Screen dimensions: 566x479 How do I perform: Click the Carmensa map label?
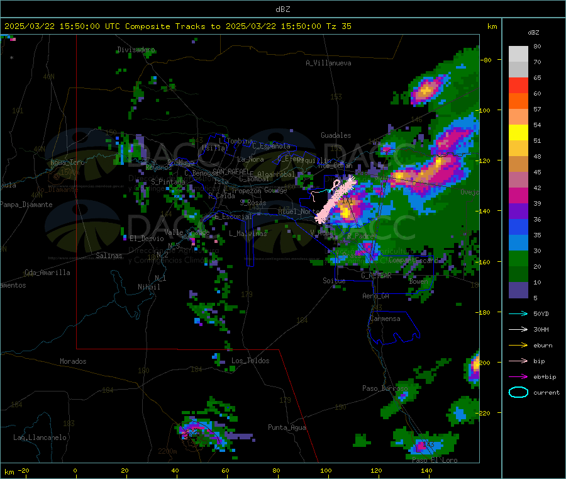pos(385,318)
